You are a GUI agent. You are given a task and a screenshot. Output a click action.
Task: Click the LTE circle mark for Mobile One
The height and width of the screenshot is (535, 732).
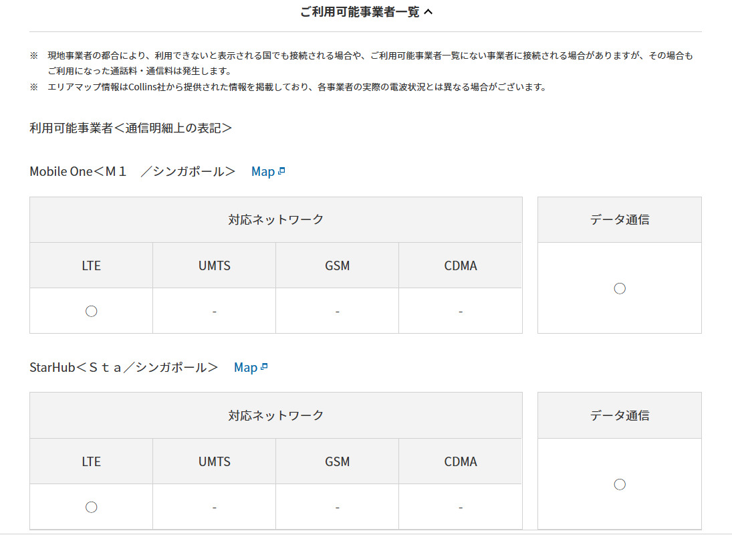92,311
